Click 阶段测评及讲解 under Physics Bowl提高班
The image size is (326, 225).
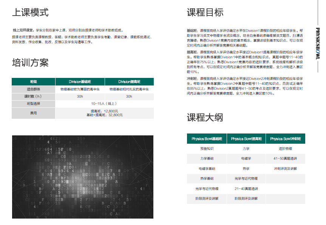(x=246, y=199)
